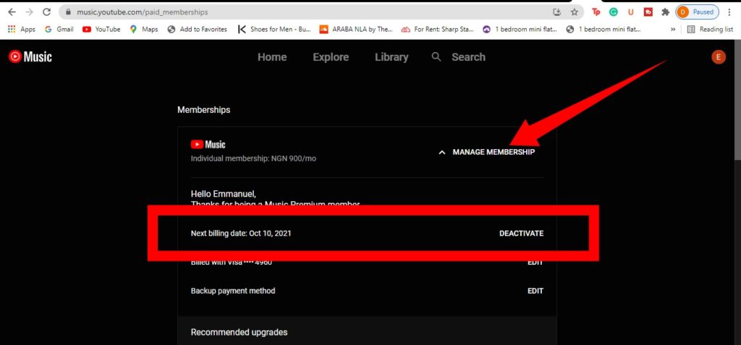Click Backup payment method label
Viewport: 741px width, 345px height.
[233, 291]
